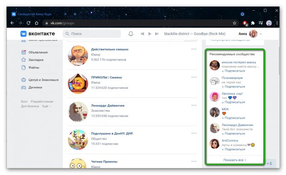Subscribe to MDK
286x175 pixels.
(x=233, y=118)
